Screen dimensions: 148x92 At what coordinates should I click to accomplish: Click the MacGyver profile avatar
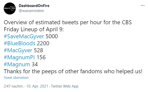point(10,8)
